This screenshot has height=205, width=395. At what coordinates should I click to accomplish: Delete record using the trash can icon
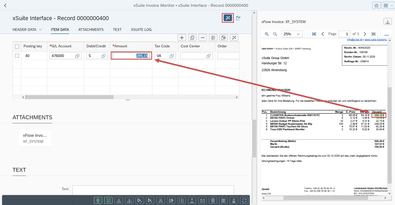tap(213, 201)
